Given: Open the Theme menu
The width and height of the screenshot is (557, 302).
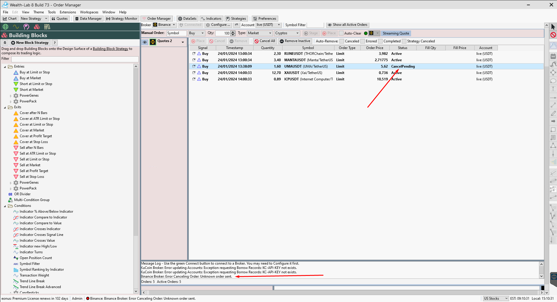Looking at the screenshot, I should pos(39,12).
